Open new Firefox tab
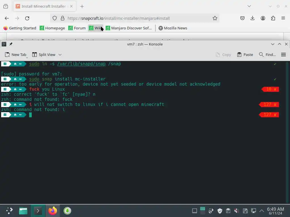 82,6
